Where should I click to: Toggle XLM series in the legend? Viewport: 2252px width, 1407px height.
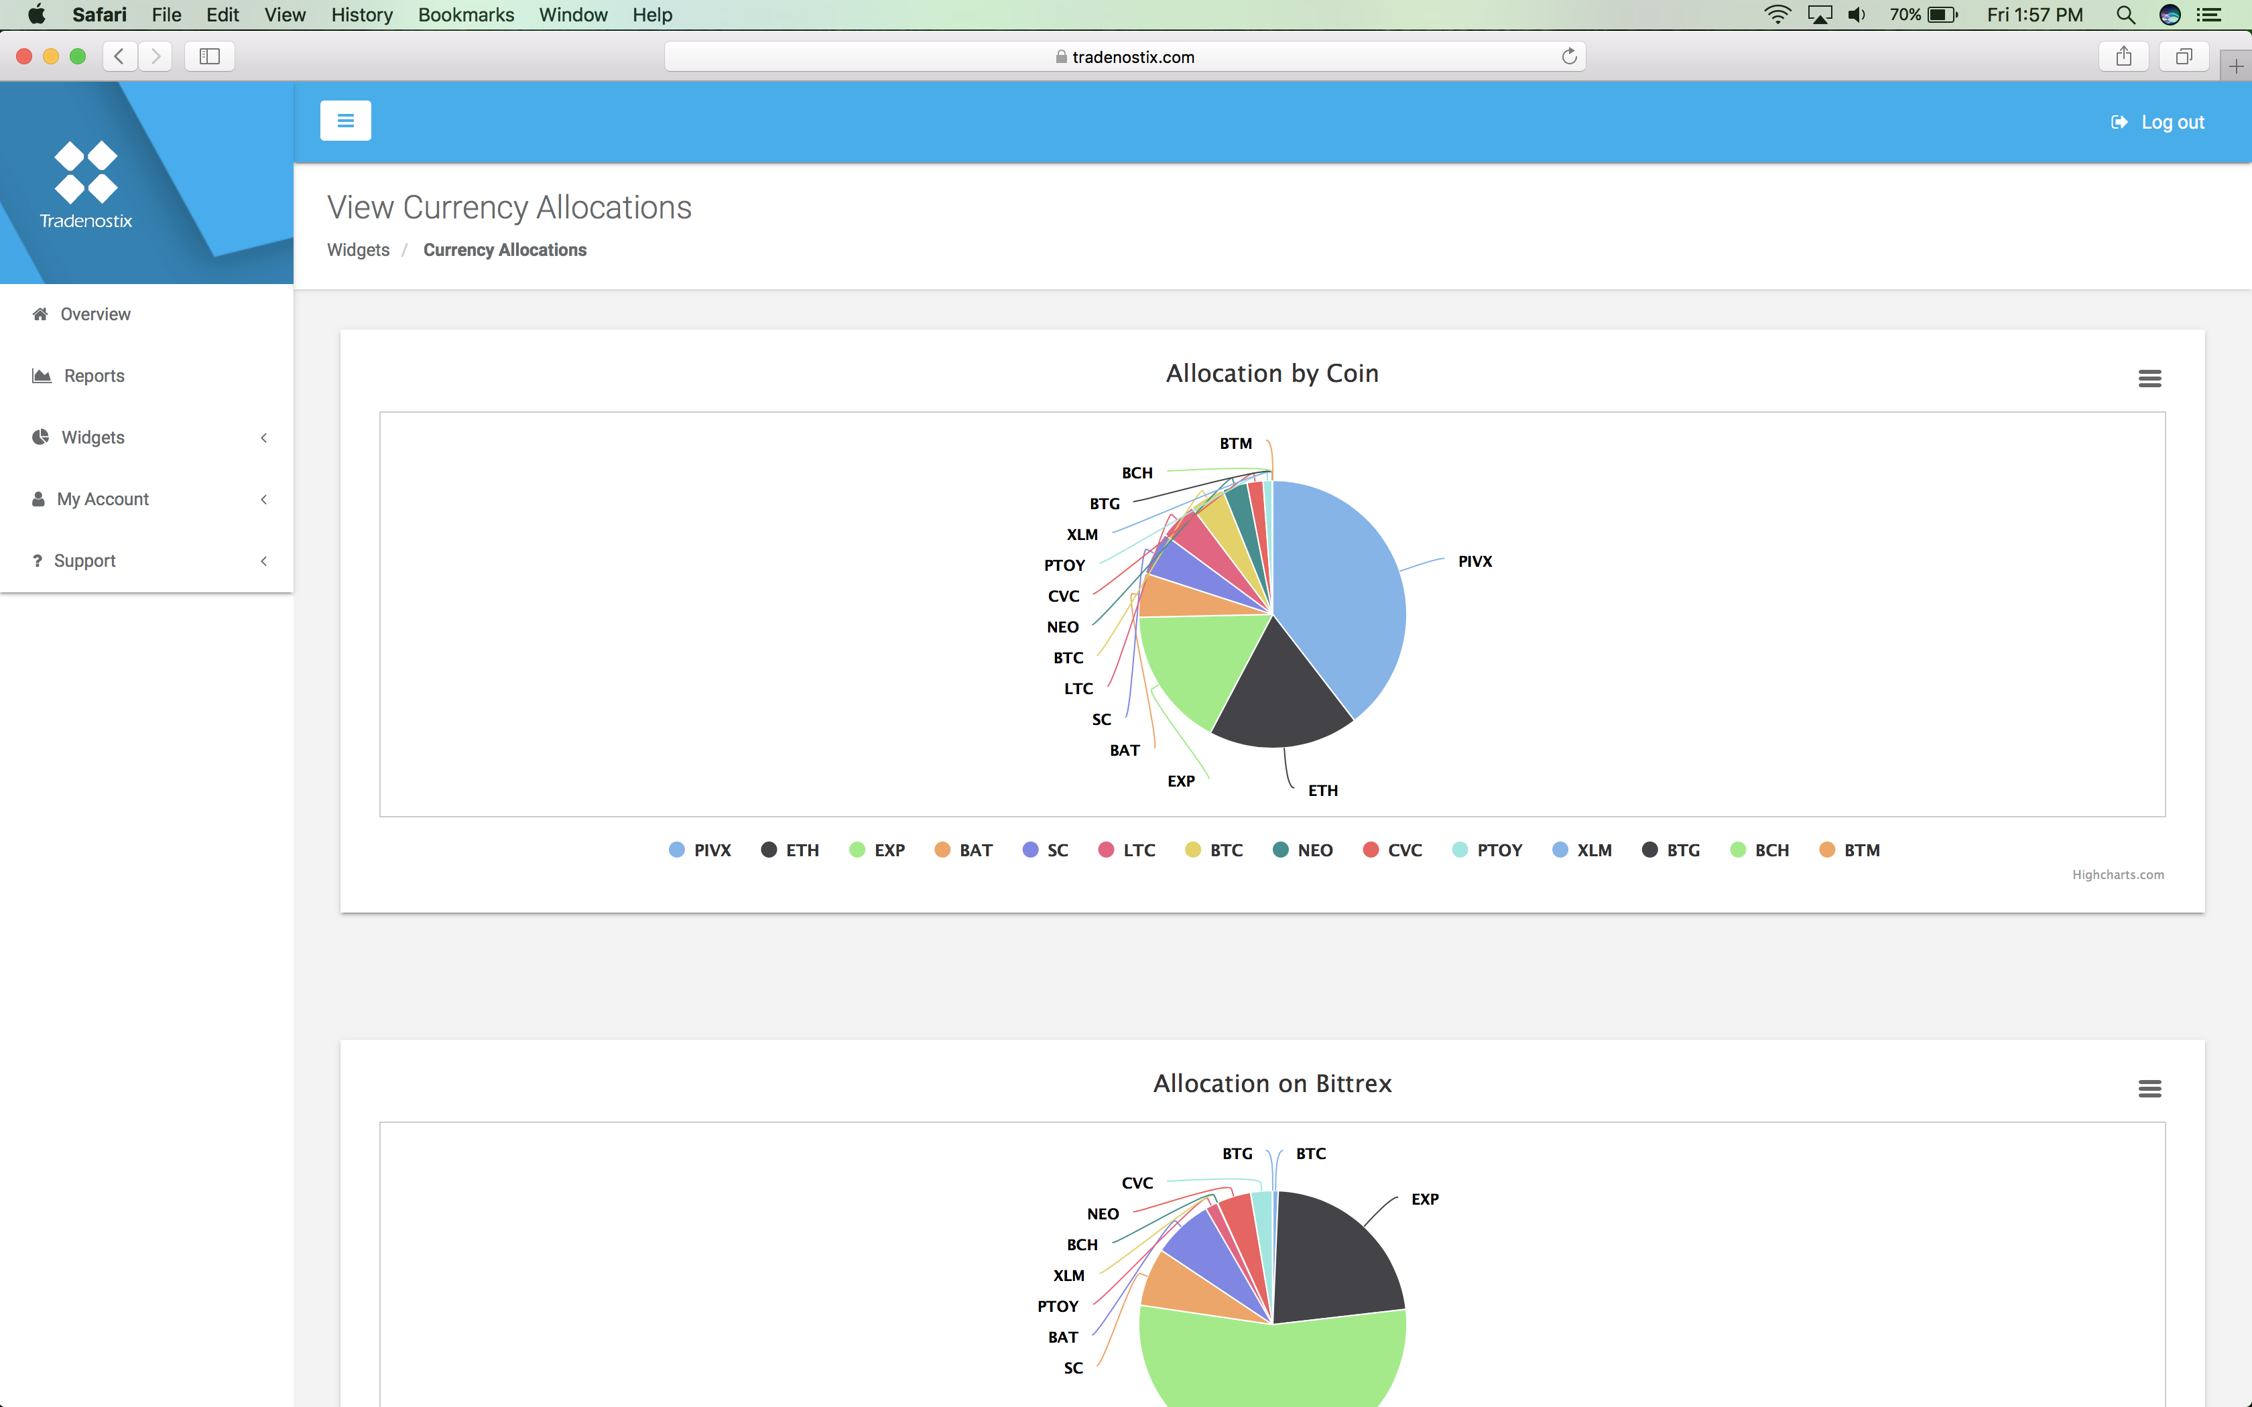click(1583, 850)
